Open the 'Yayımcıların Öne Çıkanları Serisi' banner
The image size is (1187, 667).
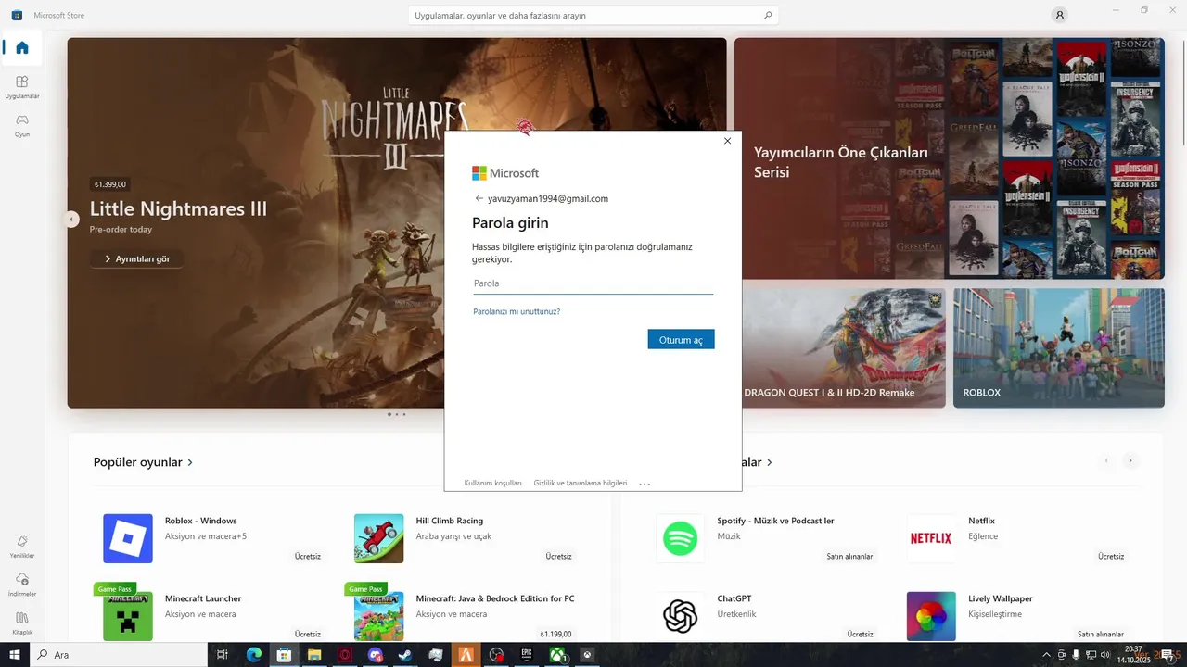(950, 158)
